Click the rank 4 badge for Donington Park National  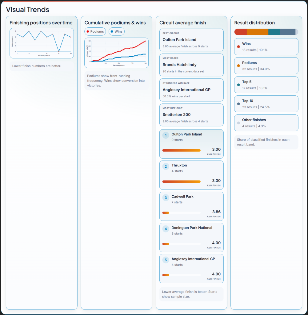[166, 229]
